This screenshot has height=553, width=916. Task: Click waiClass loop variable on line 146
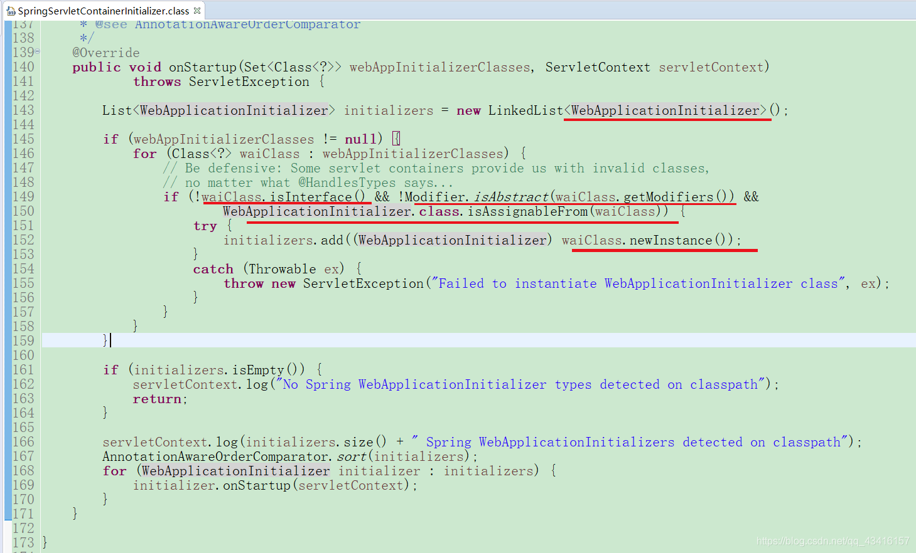click(x=269, y=154)
